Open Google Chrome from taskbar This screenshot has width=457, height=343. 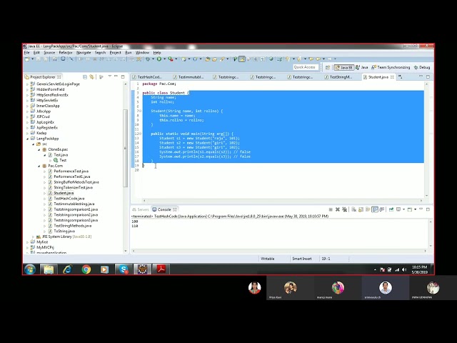point(86,269)
